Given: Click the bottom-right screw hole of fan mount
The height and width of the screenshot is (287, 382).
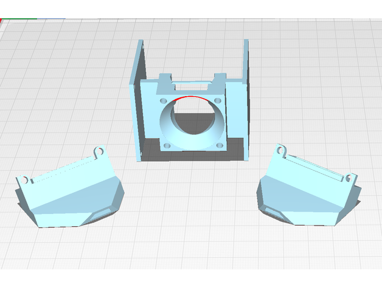Looking at the screenshot, I should coord(218,145).
